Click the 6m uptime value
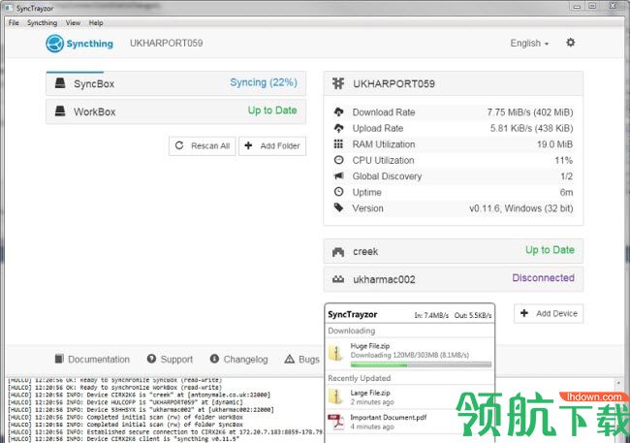 coord(567,192)
